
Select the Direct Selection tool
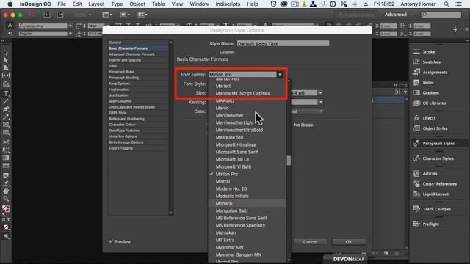6,60
